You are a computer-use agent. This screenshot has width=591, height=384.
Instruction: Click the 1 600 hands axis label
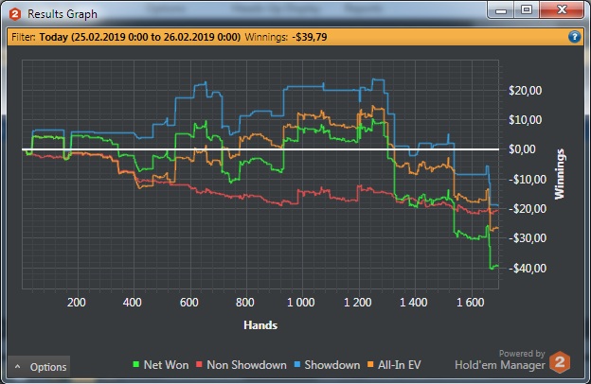coord(470,303)
